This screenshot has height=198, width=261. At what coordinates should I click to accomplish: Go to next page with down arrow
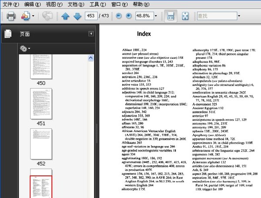[77, 16]
